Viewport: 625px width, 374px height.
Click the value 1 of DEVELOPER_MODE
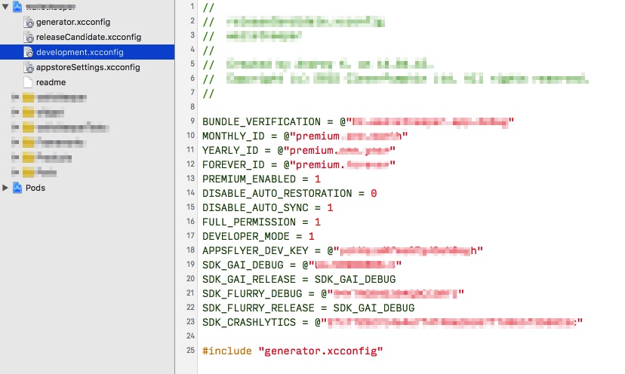(311, 237)
